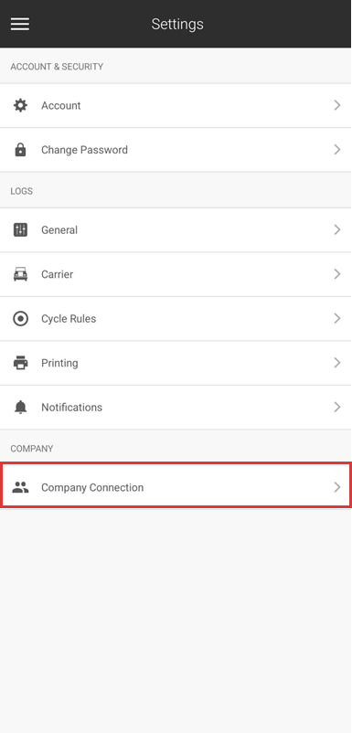Image resolution: width=352 pixels, height=733 pixels.
Task: Tap the Carrier truck icon
Action: pyautogui.click(x=20, y=274)
